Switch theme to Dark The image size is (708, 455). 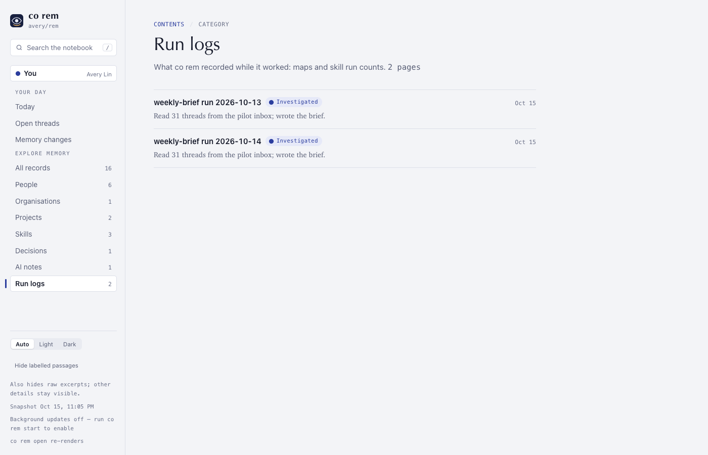[x=70, y=344]
